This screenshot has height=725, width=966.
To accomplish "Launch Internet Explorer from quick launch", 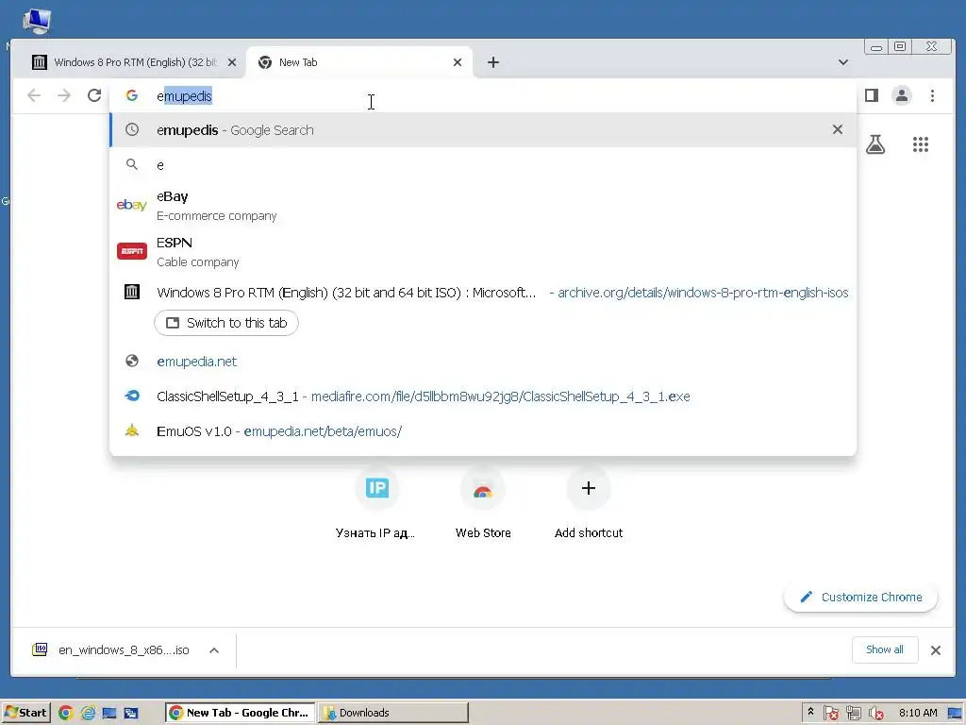I will [x=88, y=713].
